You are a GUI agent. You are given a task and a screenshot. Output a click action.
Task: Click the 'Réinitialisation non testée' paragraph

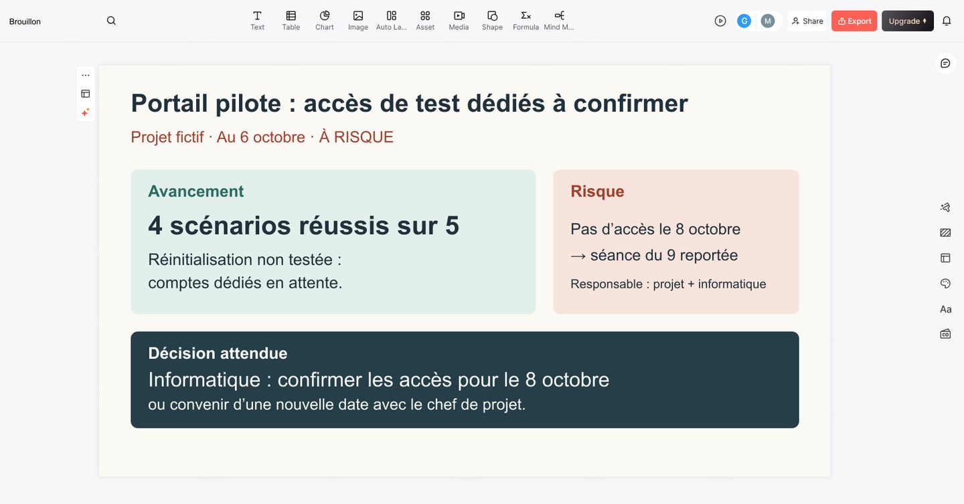click(x=245, y=271)
